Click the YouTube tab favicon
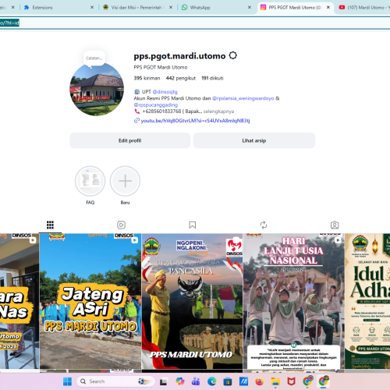Viewport: 390px width, 390px height. point(342,8)
